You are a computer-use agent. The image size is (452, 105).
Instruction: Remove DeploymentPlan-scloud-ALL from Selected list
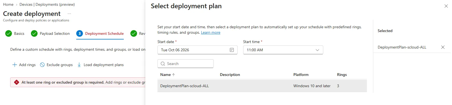[443, 47]
